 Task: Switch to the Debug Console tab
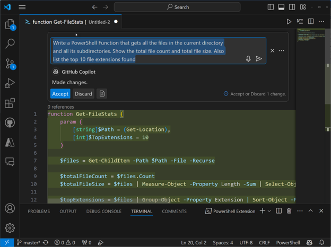(103, 211)
